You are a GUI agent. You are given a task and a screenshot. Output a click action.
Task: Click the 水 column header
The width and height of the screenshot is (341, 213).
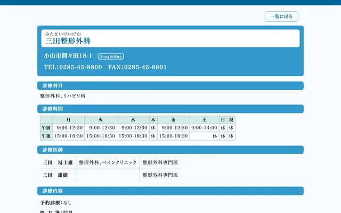(x=133, y=120)
